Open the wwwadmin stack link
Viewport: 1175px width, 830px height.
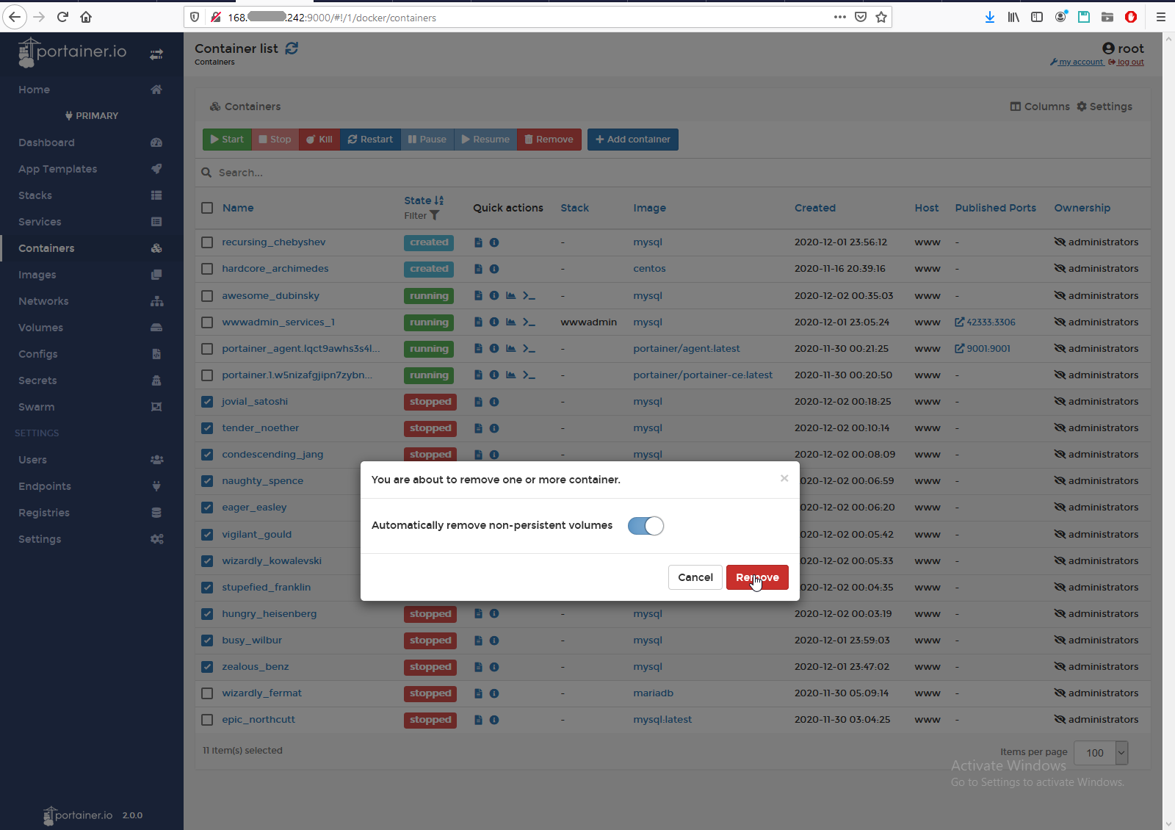click(x=589, y=322)
